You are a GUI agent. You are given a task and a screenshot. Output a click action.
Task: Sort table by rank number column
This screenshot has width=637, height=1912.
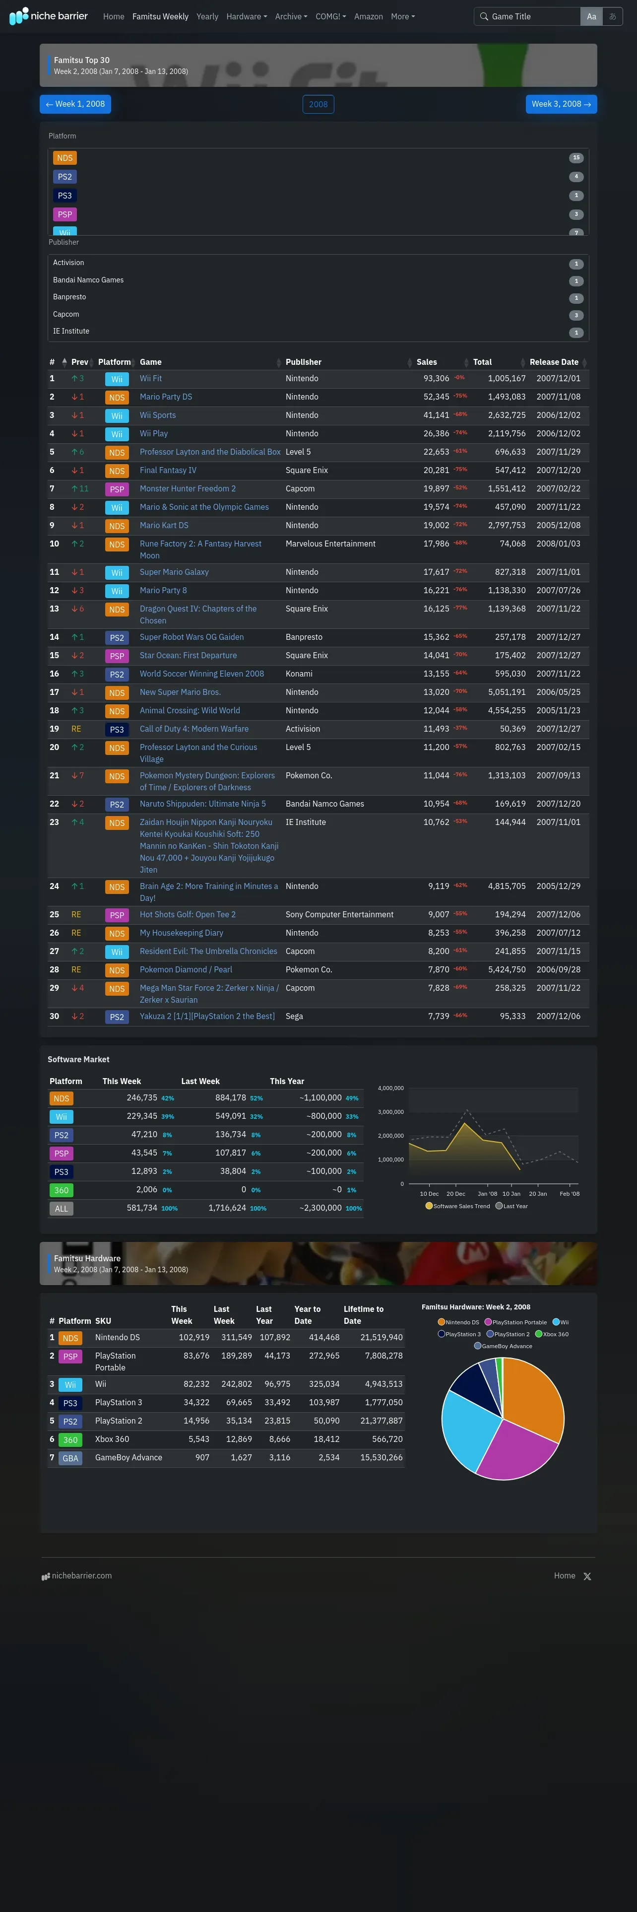click(x=57, y=362)
